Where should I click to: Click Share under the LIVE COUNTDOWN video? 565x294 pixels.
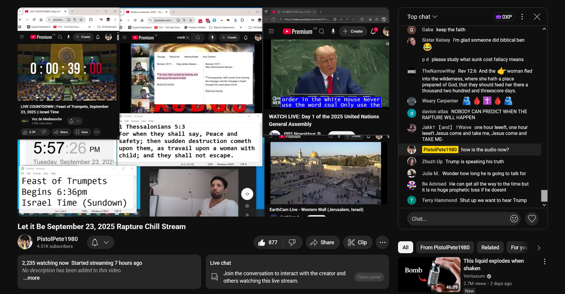tap(61, 132)
